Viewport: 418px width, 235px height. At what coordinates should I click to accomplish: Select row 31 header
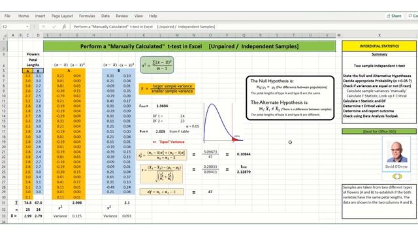pyautogui.click(x=4, y=203)
